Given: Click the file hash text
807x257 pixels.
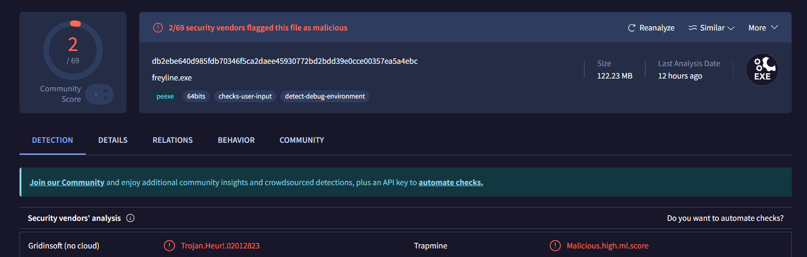Looking at the screenshot, I should coord(285,61).
